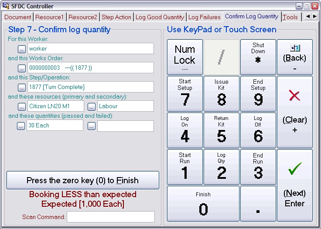Click the green check (Next) Enter button

(x=295, y=185)
